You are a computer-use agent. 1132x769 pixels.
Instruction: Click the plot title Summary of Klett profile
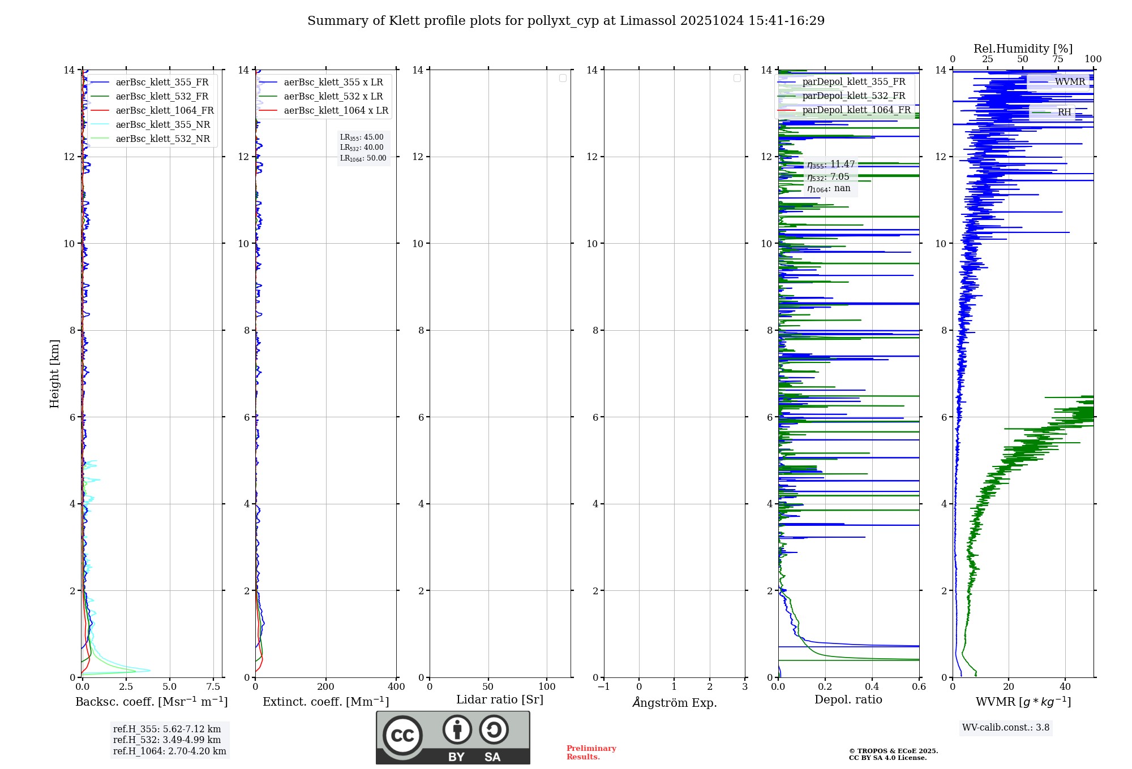coord(566,21)
